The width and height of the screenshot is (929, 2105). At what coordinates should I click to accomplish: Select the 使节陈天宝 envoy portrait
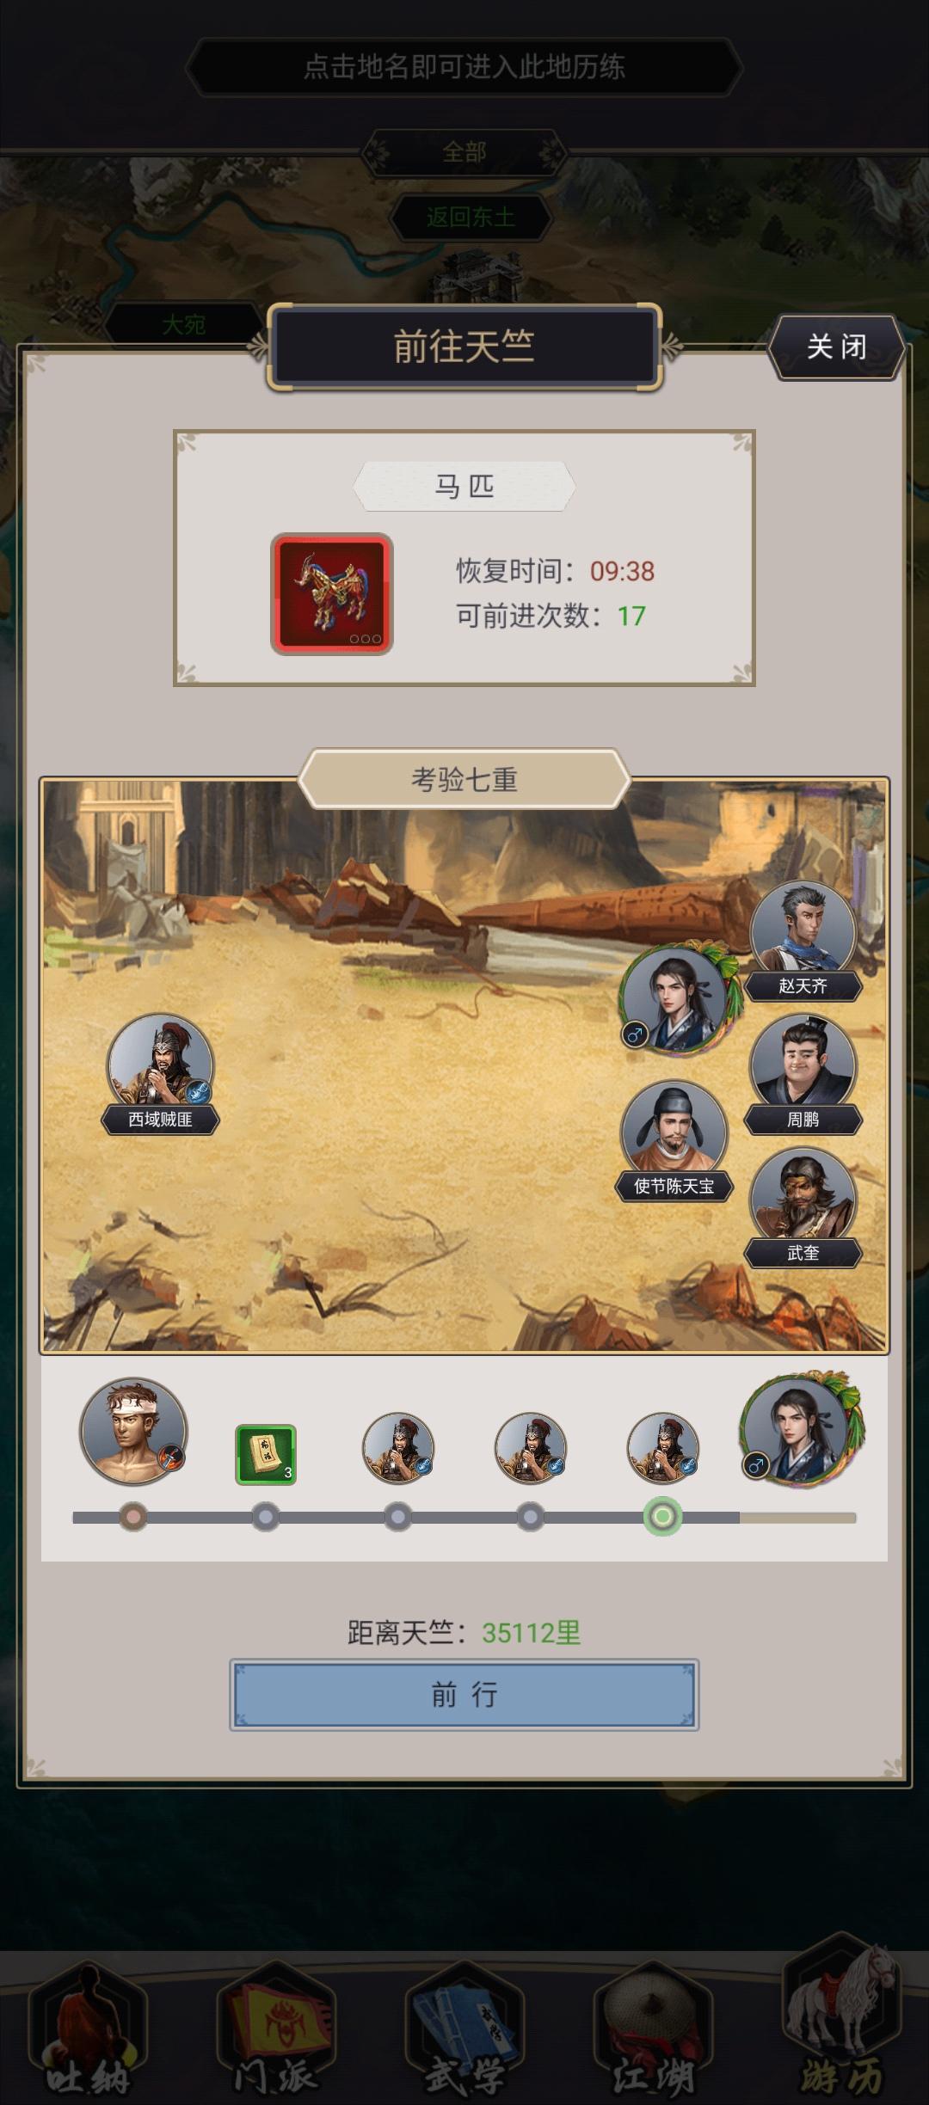click(674, 1133)
